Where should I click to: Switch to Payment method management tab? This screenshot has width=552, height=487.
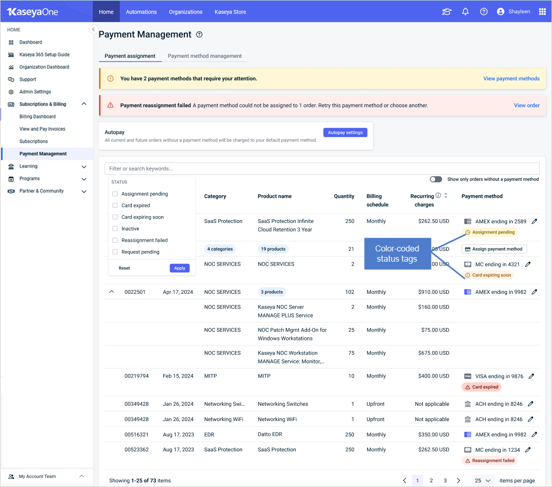205,56
